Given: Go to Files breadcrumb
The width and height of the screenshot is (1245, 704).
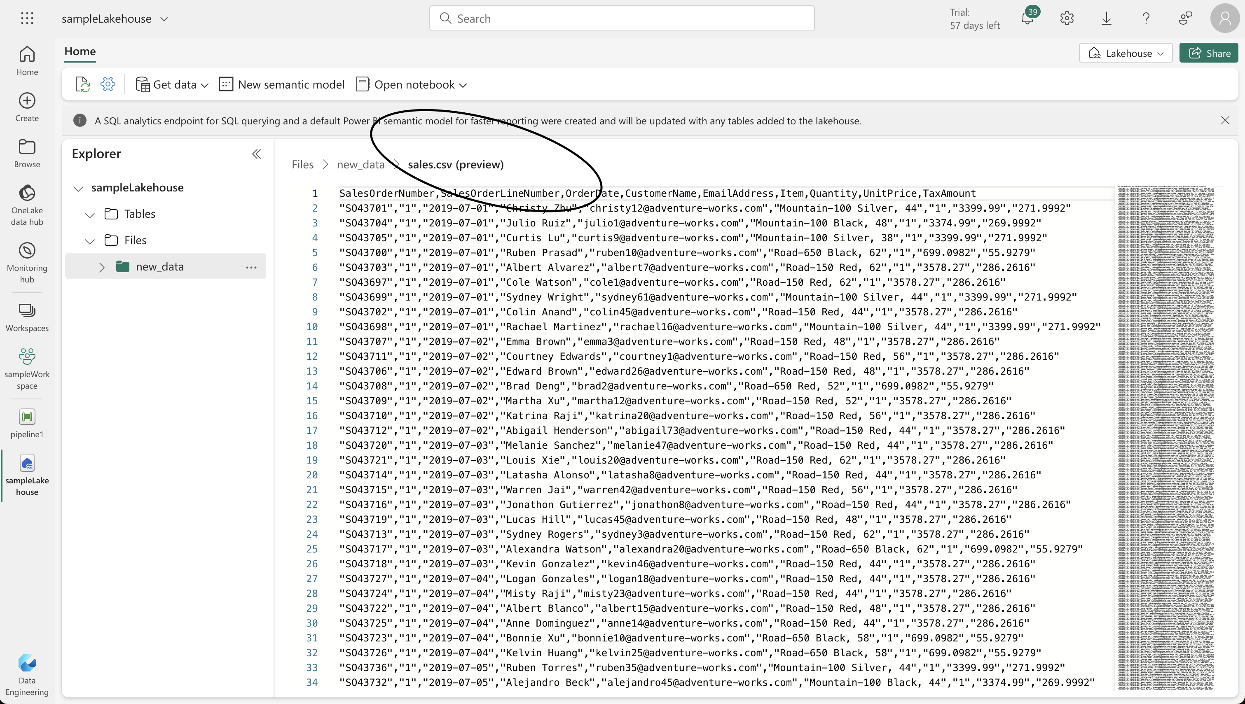Looking at the screenshot, I should click(303, 164).
